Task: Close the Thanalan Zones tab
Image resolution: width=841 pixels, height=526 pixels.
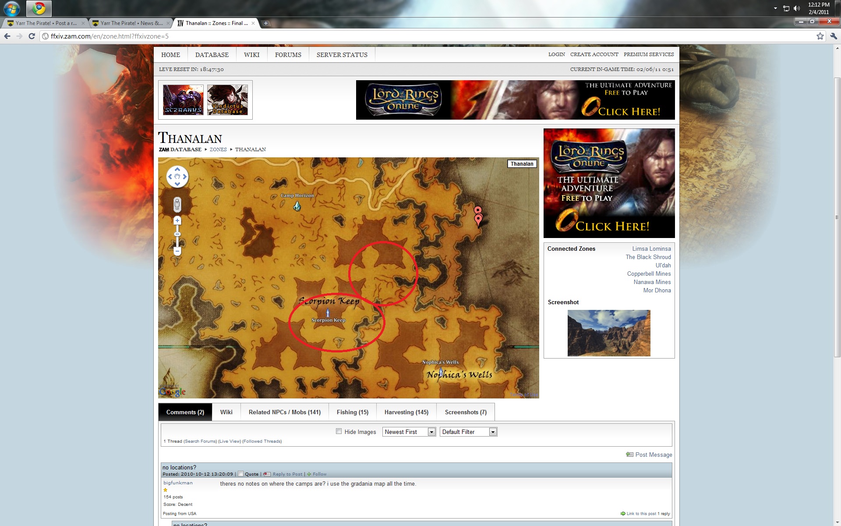Action: click(x=253, y=23)
